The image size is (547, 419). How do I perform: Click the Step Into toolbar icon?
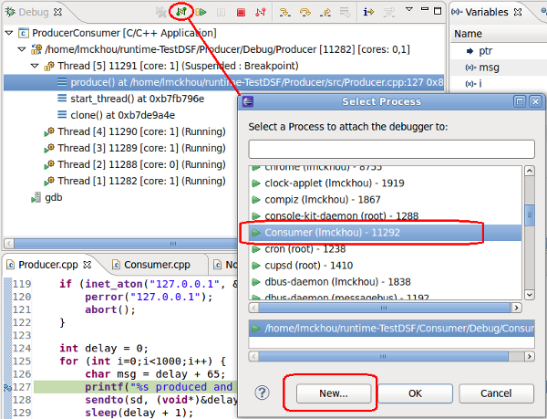pos(285,13)
